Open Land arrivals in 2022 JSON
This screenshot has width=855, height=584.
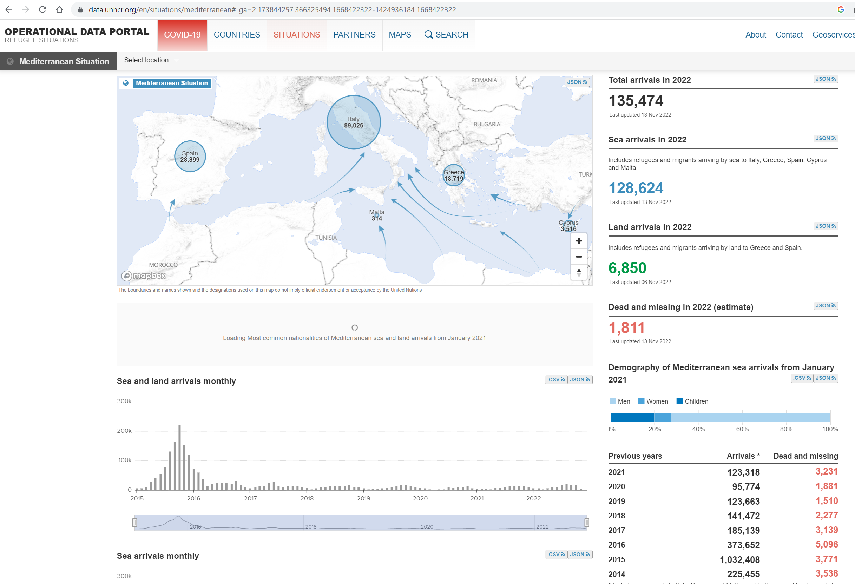[826, 226]
